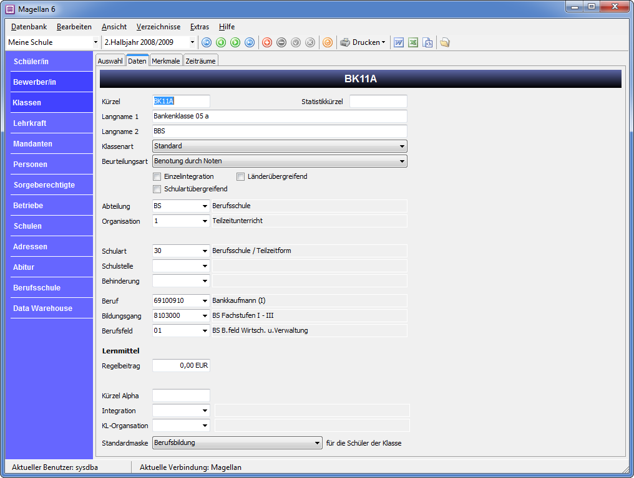
Task: Open the Berufsschule section
Action: point(52,288)
